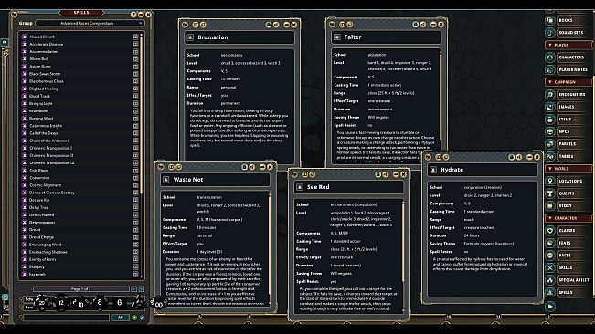The width and height of the screenshot is (595, 334).
Task: Open the Story sidebar icon
Action: click(x=550, y=205)
